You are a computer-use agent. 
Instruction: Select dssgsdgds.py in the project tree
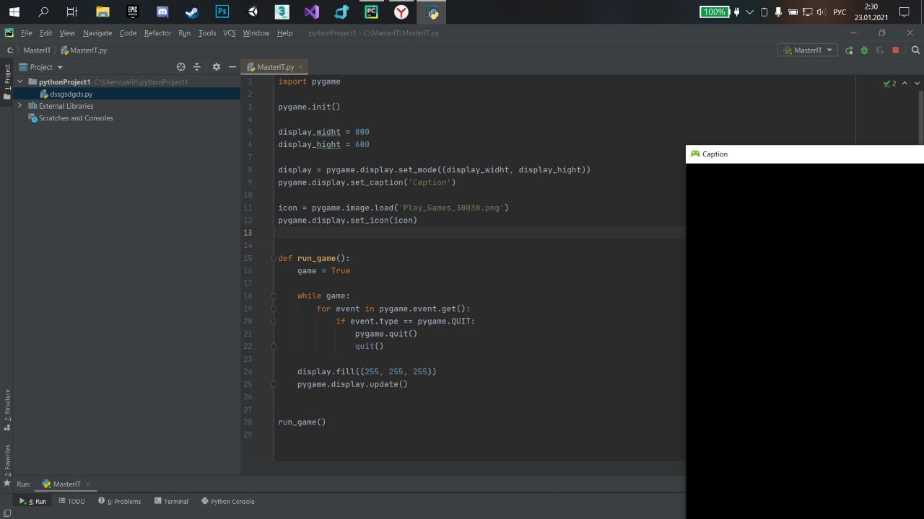click(x=71, y=94)
